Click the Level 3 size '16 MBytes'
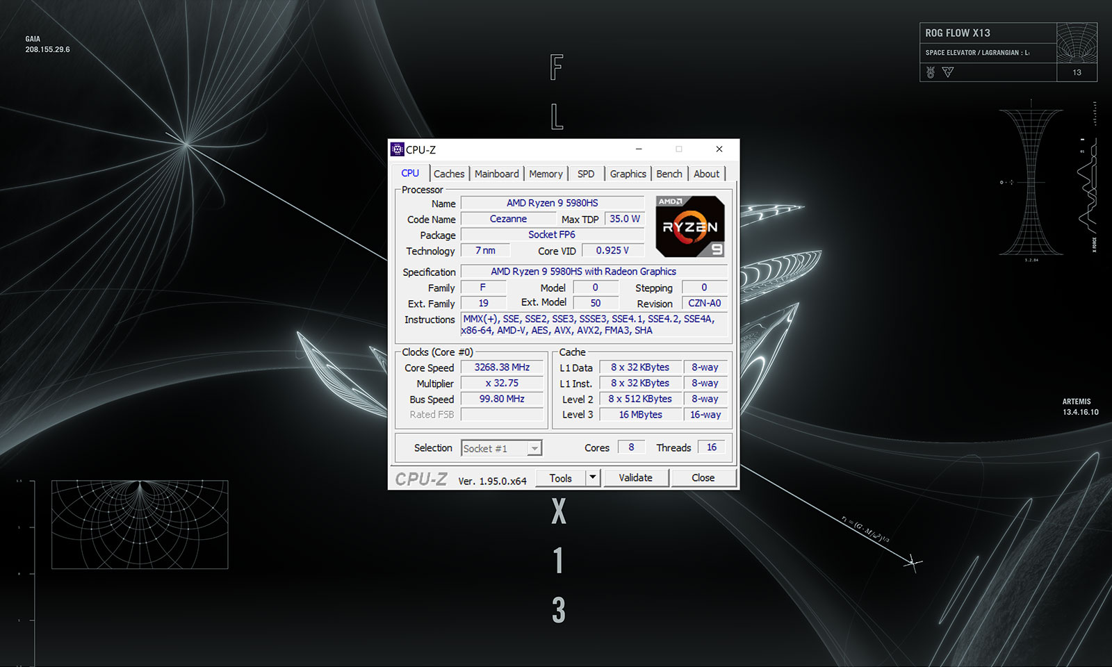 (640, 415)
